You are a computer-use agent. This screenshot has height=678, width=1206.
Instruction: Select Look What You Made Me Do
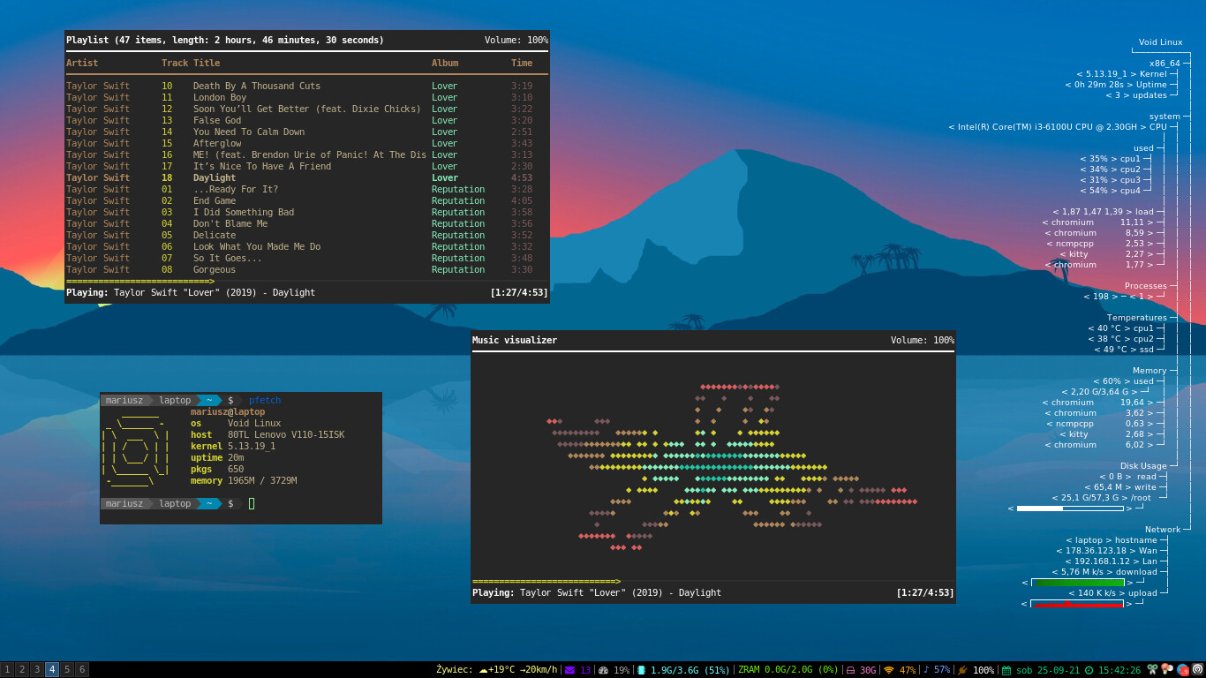pyautogui.click(x=306, y=246)
